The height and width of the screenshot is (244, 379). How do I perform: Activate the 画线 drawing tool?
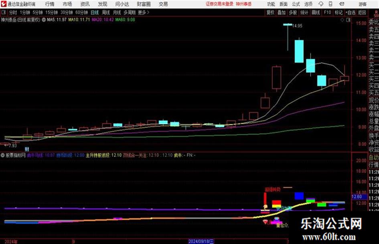pos(316,12)
